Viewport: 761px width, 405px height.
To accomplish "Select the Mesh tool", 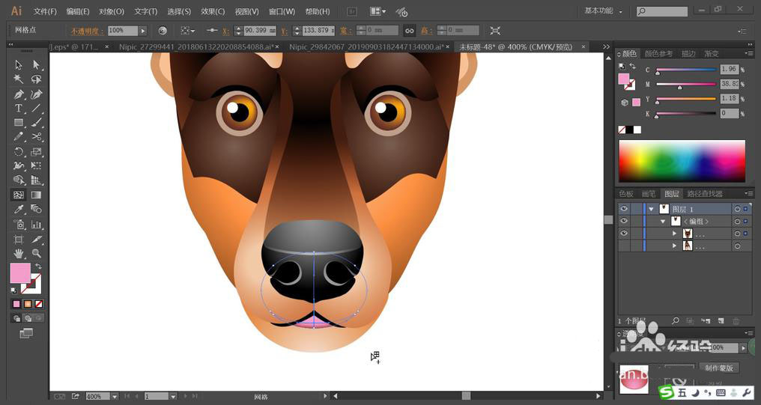I will [19, 195].
